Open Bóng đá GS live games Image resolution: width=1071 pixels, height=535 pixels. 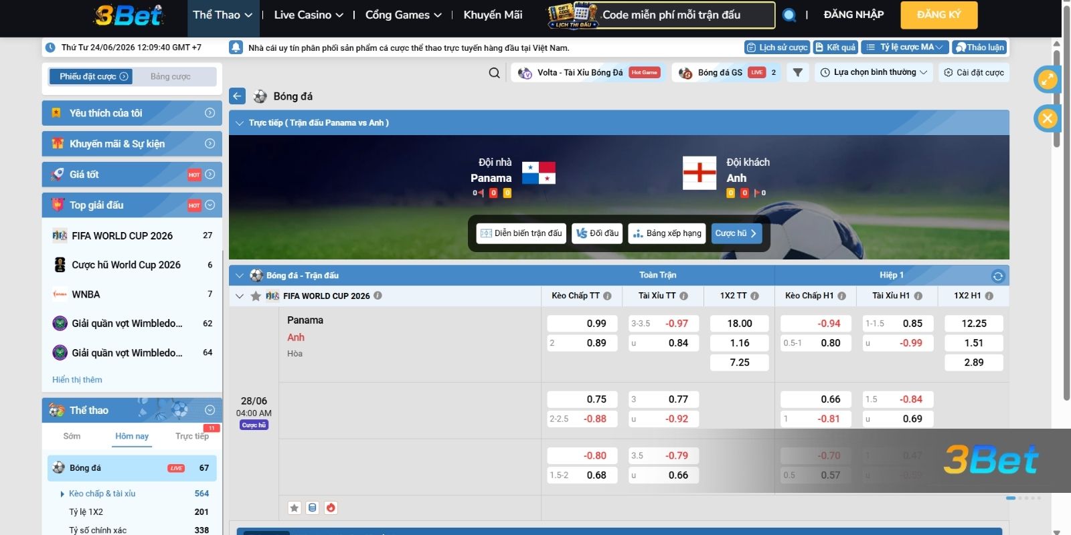[727, 72]
